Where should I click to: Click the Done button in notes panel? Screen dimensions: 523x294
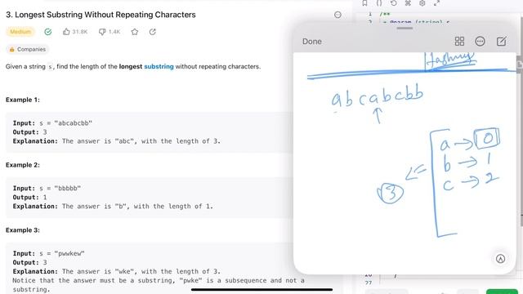pos(312,42)
